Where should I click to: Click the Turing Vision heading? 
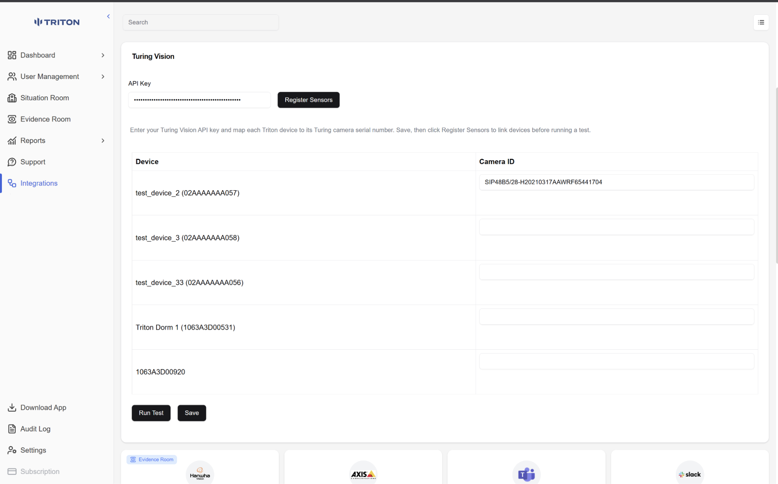tap(153, 56)
